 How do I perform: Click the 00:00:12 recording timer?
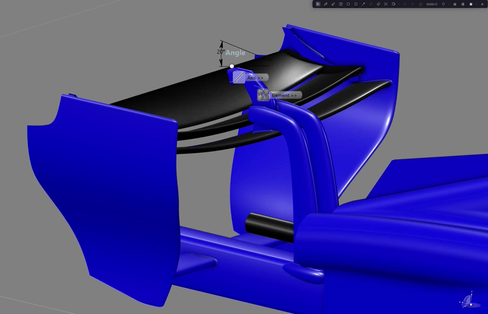click(432, 4)
